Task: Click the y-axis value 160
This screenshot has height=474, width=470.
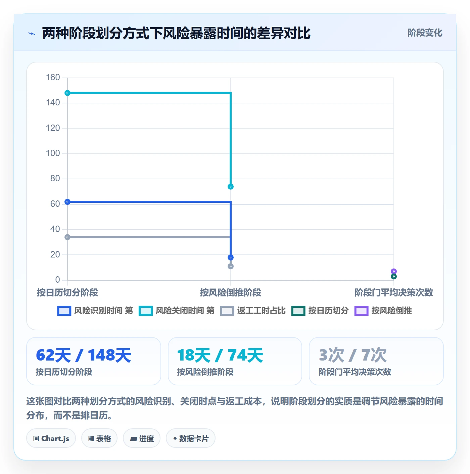Action: pos(53,78)
